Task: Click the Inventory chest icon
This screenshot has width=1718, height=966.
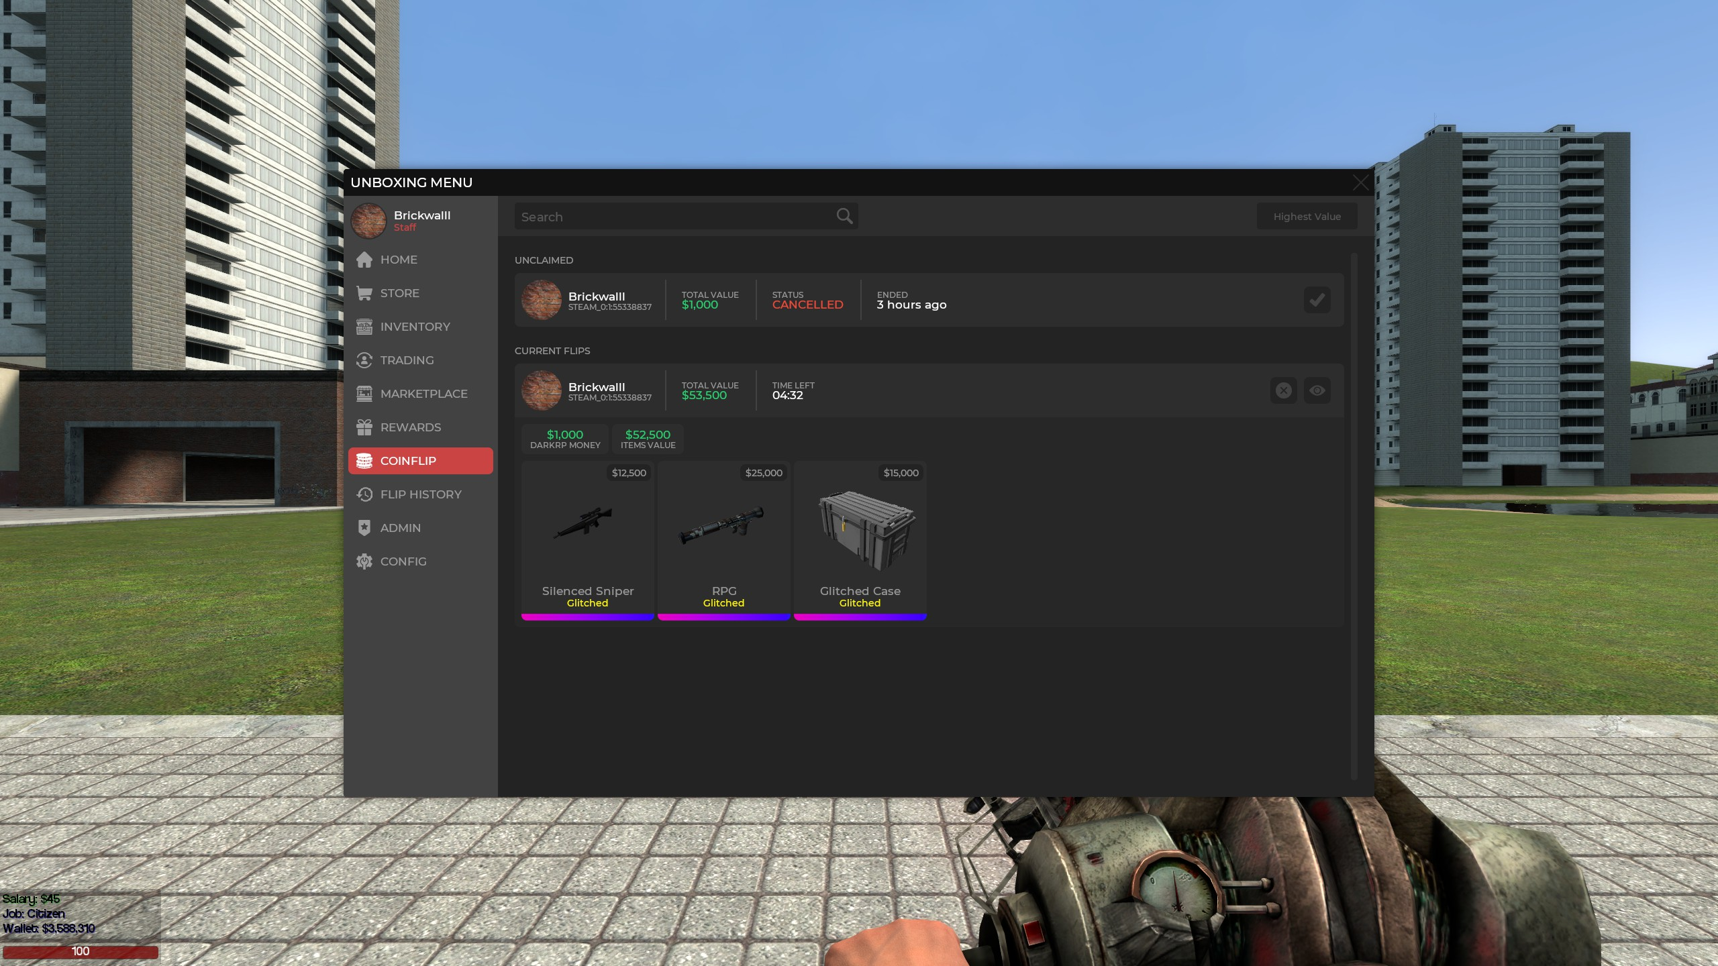Action: 364,327
